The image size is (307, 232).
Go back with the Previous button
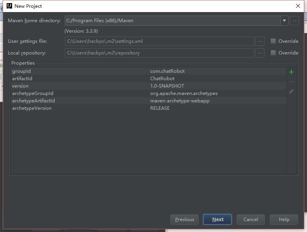(185, 220)
